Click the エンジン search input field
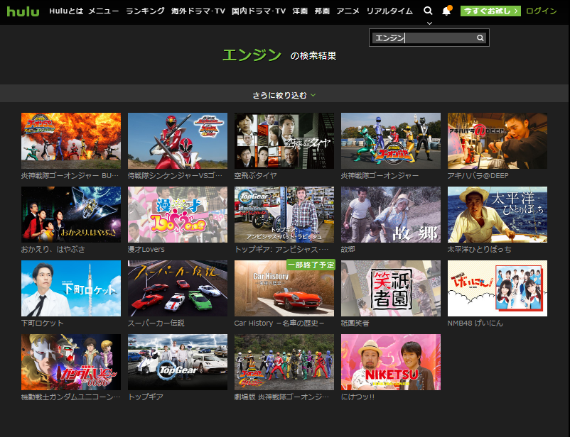The height and width of the screenshot is (437, 570). coord(423,38)
